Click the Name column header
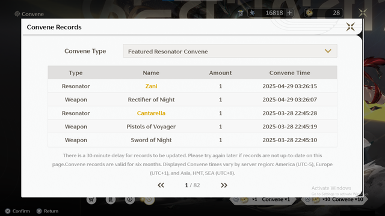Viewport: 385px width, 216px height. coord(151,73)
